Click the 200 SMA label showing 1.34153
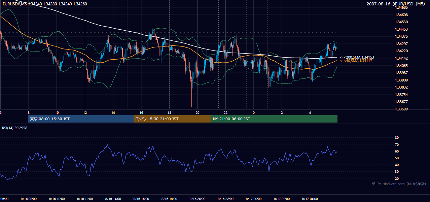The image size is (430, 202). click(357, 57)
